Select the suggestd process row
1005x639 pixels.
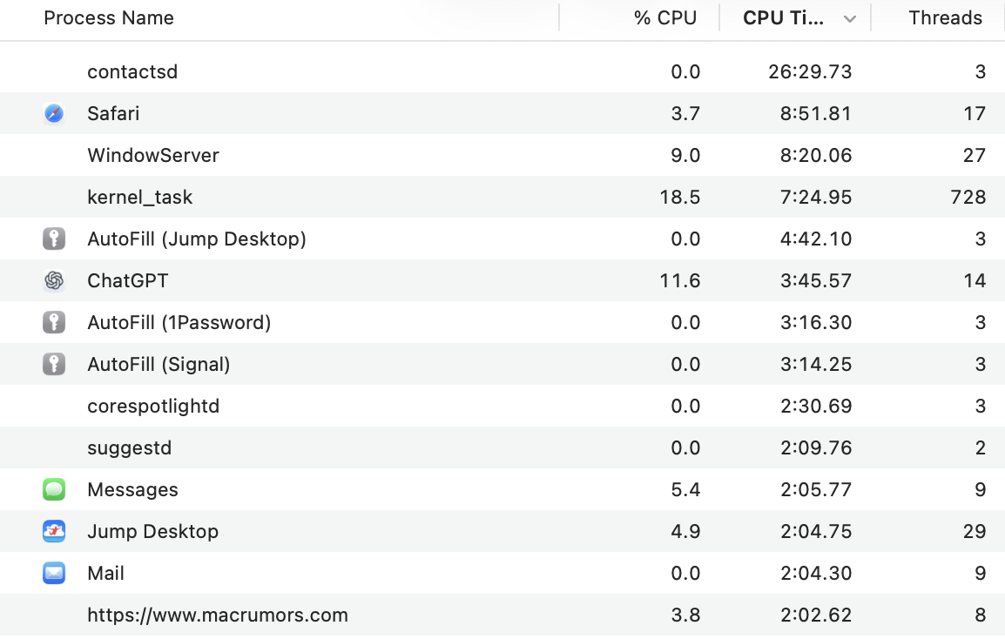pyautogui.click(x=502, y=447)
